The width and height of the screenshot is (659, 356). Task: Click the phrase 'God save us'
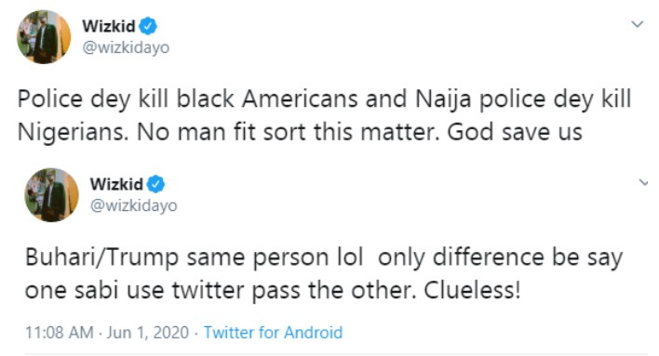(x=515, y=132)
